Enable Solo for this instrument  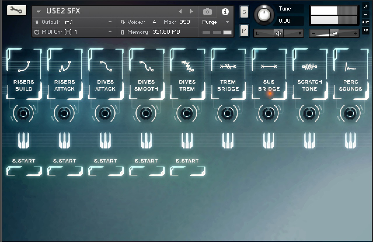(244, 12)
